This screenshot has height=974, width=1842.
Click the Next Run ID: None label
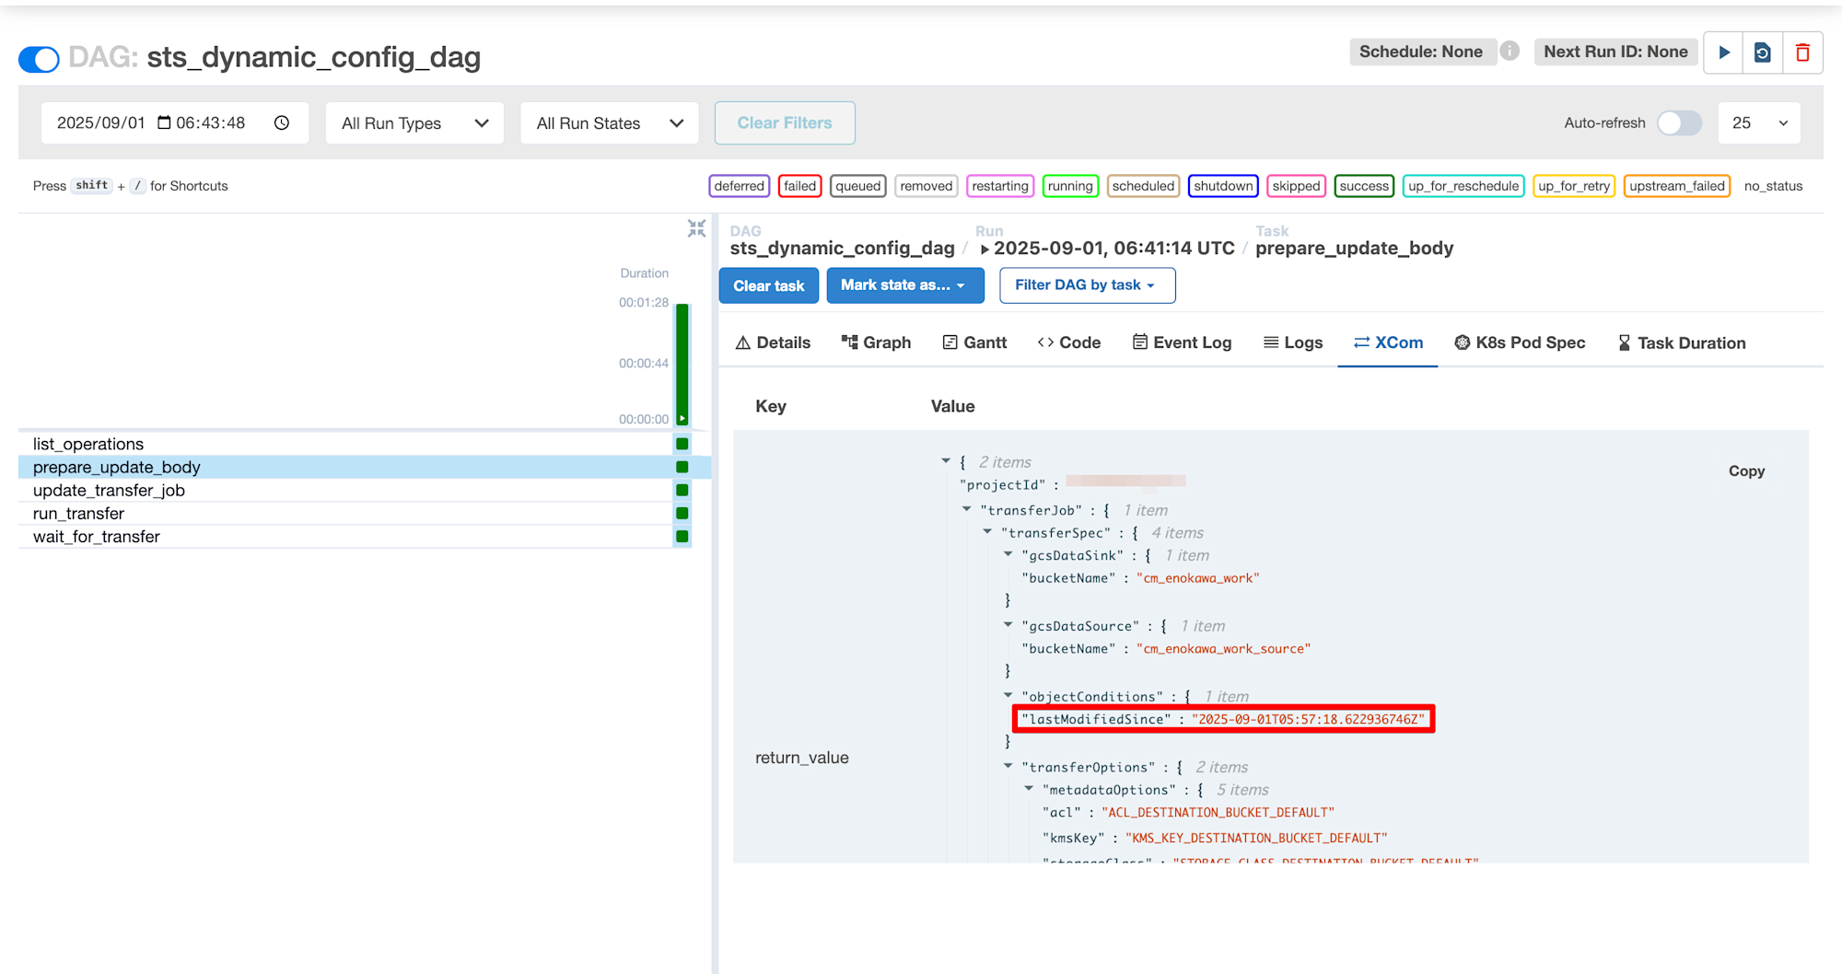coord(1615,52)
